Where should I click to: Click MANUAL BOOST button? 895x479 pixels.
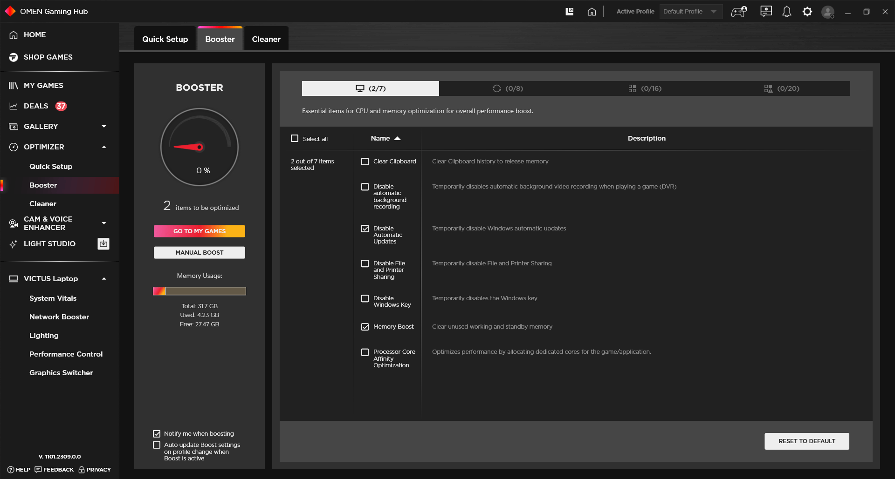coord(200,253)
